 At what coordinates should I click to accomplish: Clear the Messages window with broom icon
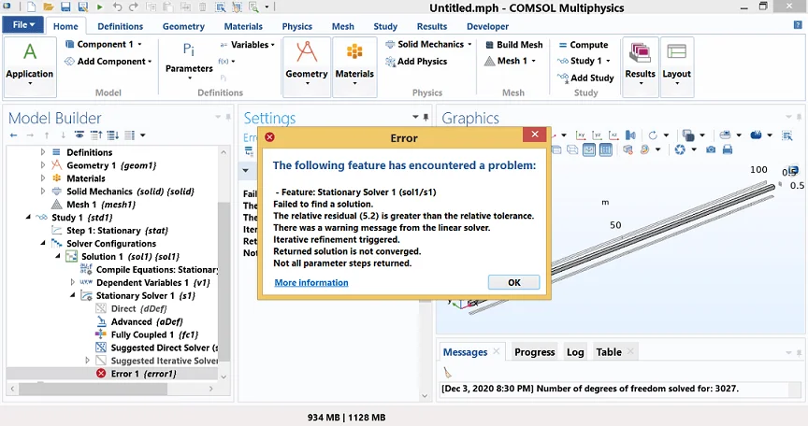click(x=447, y=372)
